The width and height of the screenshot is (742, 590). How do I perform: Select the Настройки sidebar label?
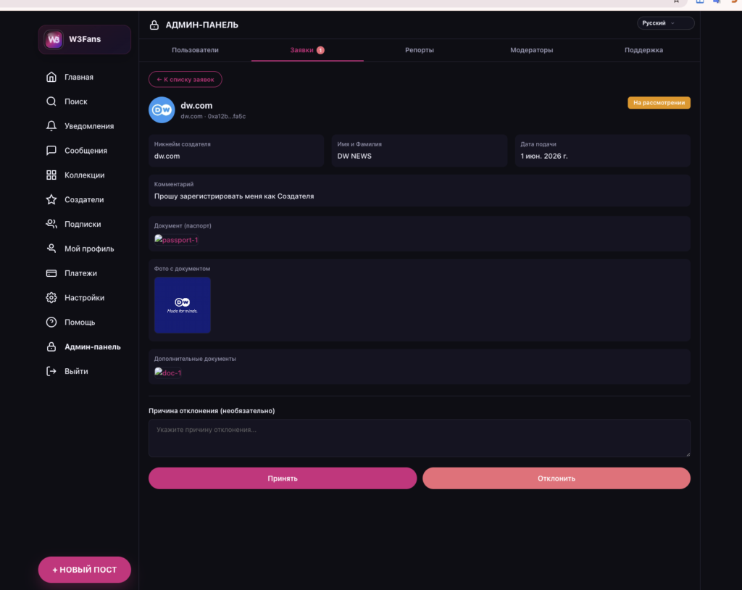click(84, 298)
